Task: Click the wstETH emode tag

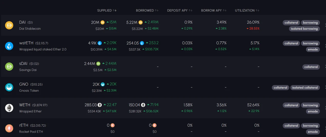Action: click(313, 49)
